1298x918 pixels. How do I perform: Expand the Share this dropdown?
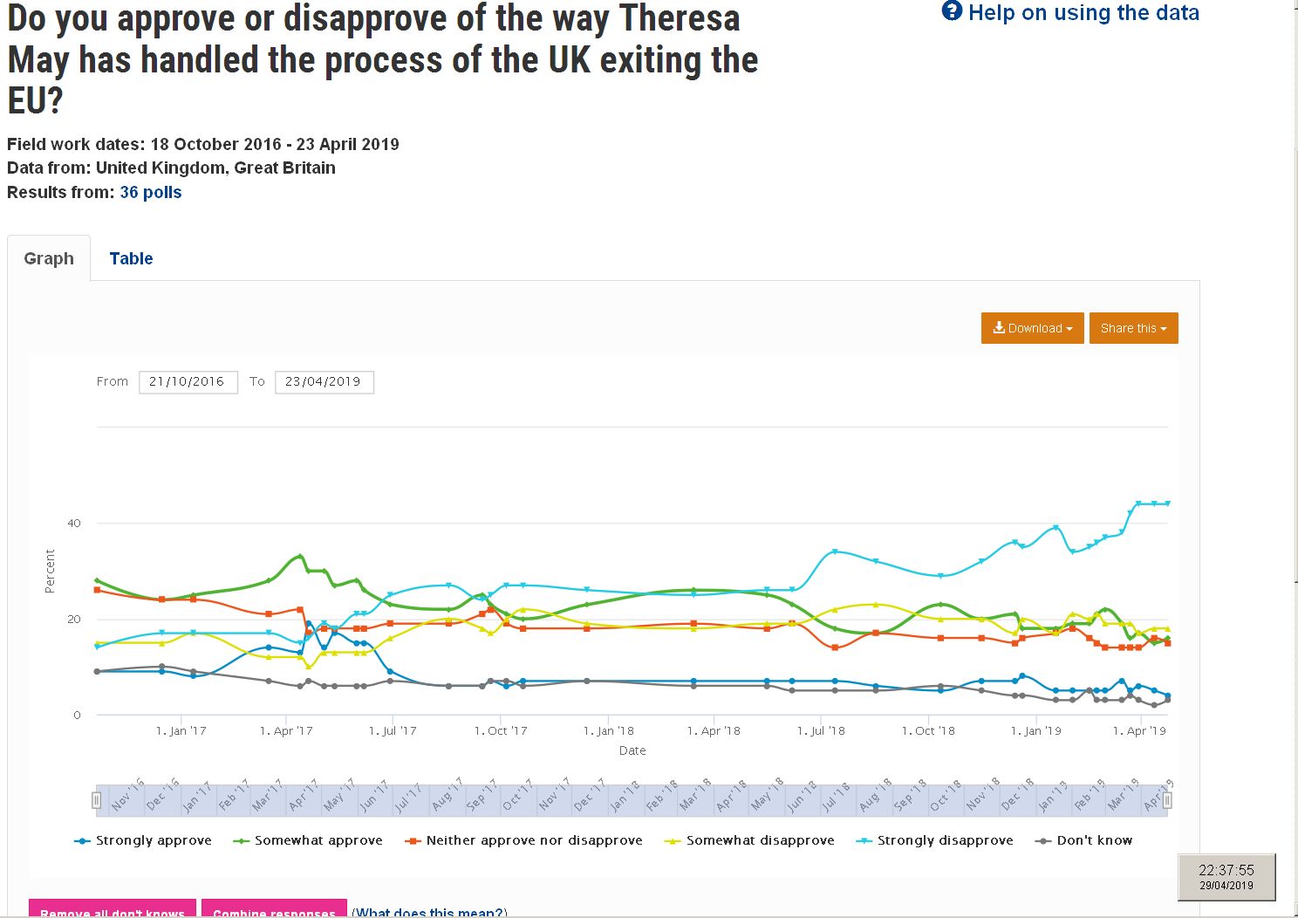tap(1133, 328)
